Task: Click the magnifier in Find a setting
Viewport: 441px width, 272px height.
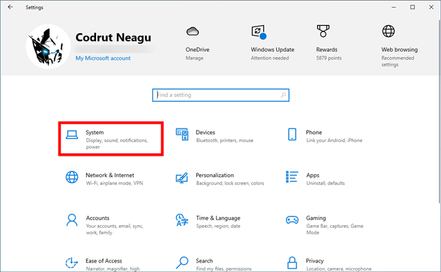Action: [x=283, y=95]
